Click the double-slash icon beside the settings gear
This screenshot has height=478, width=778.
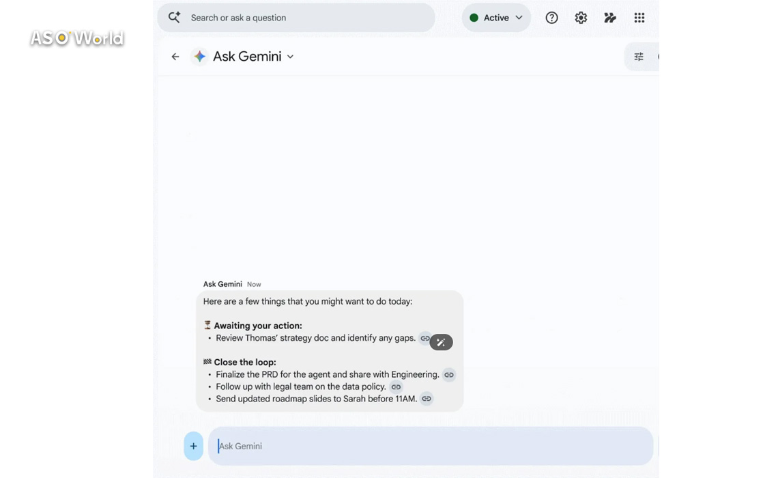(610, 18)
